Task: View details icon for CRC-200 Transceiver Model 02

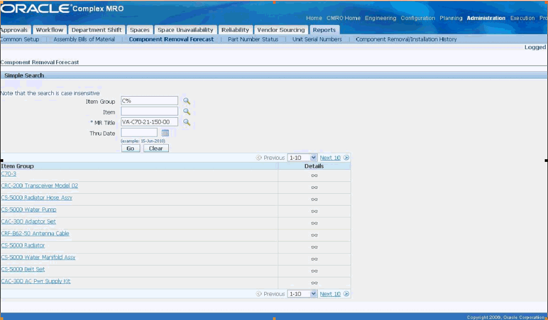Action: click(314, 187)
